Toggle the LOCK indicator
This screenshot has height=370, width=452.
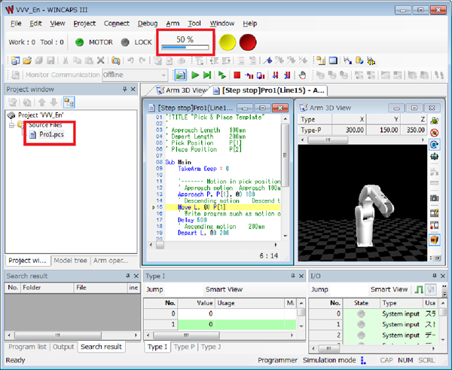tap(124, 42)
